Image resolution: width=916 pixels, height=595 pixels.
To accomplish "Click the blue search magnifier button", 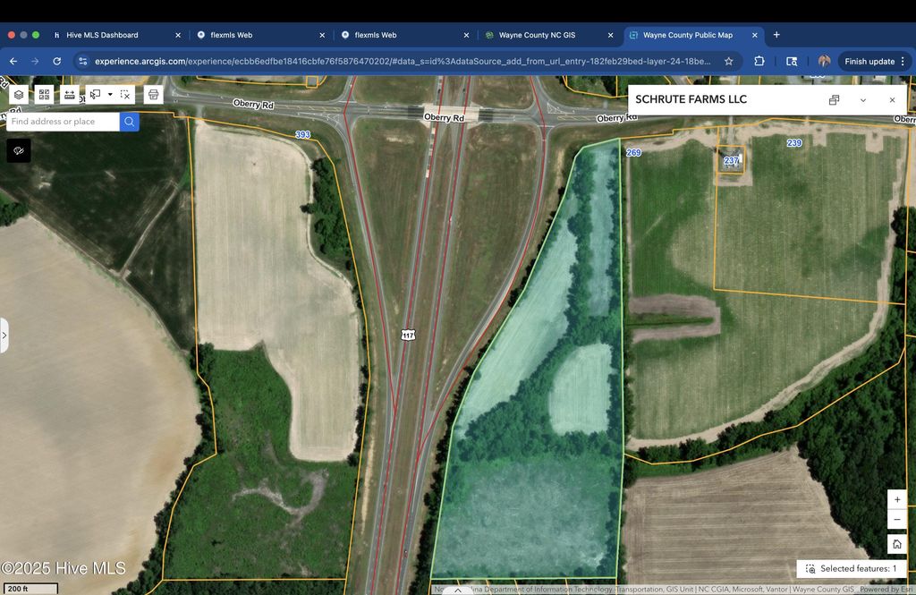I will point(130,122).
